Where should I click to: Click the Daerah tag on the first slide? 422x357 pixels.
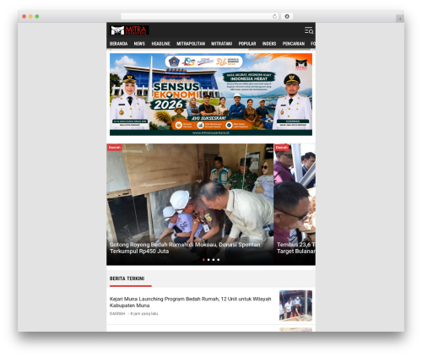coord(114,148)
